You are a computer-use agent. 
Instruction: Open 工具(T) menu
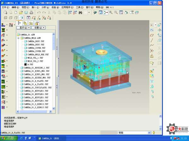pos(80,7)
